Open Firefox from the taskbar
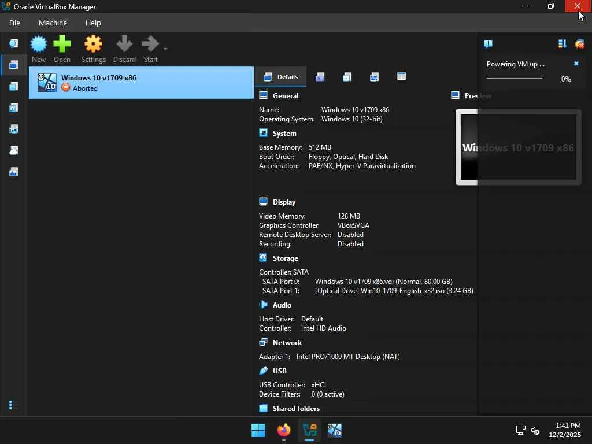Viewport: 592px width, 444px height. pyautogui.click(x=284, y=430)
